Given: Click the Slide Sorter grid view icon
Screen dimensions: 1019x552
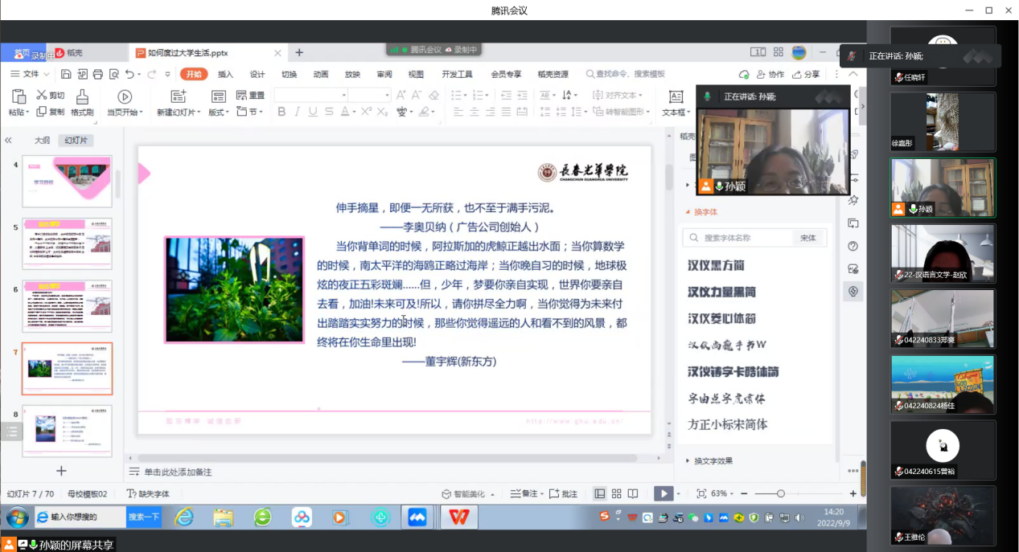Looking at the screenshot, I should point(617,493).
